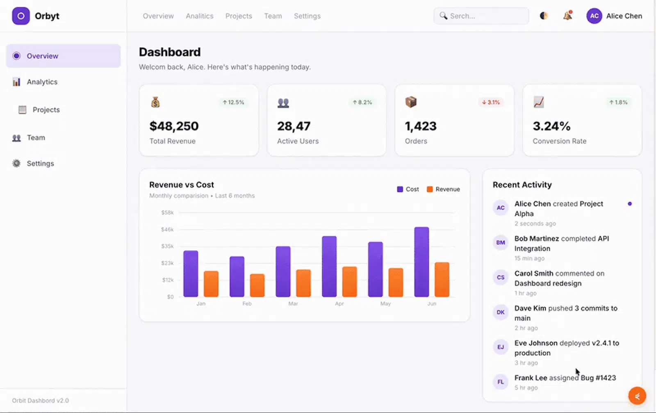Click the FL avatar for Frank Lee
The width and height of the screenshot is (656, 413).
501,382
